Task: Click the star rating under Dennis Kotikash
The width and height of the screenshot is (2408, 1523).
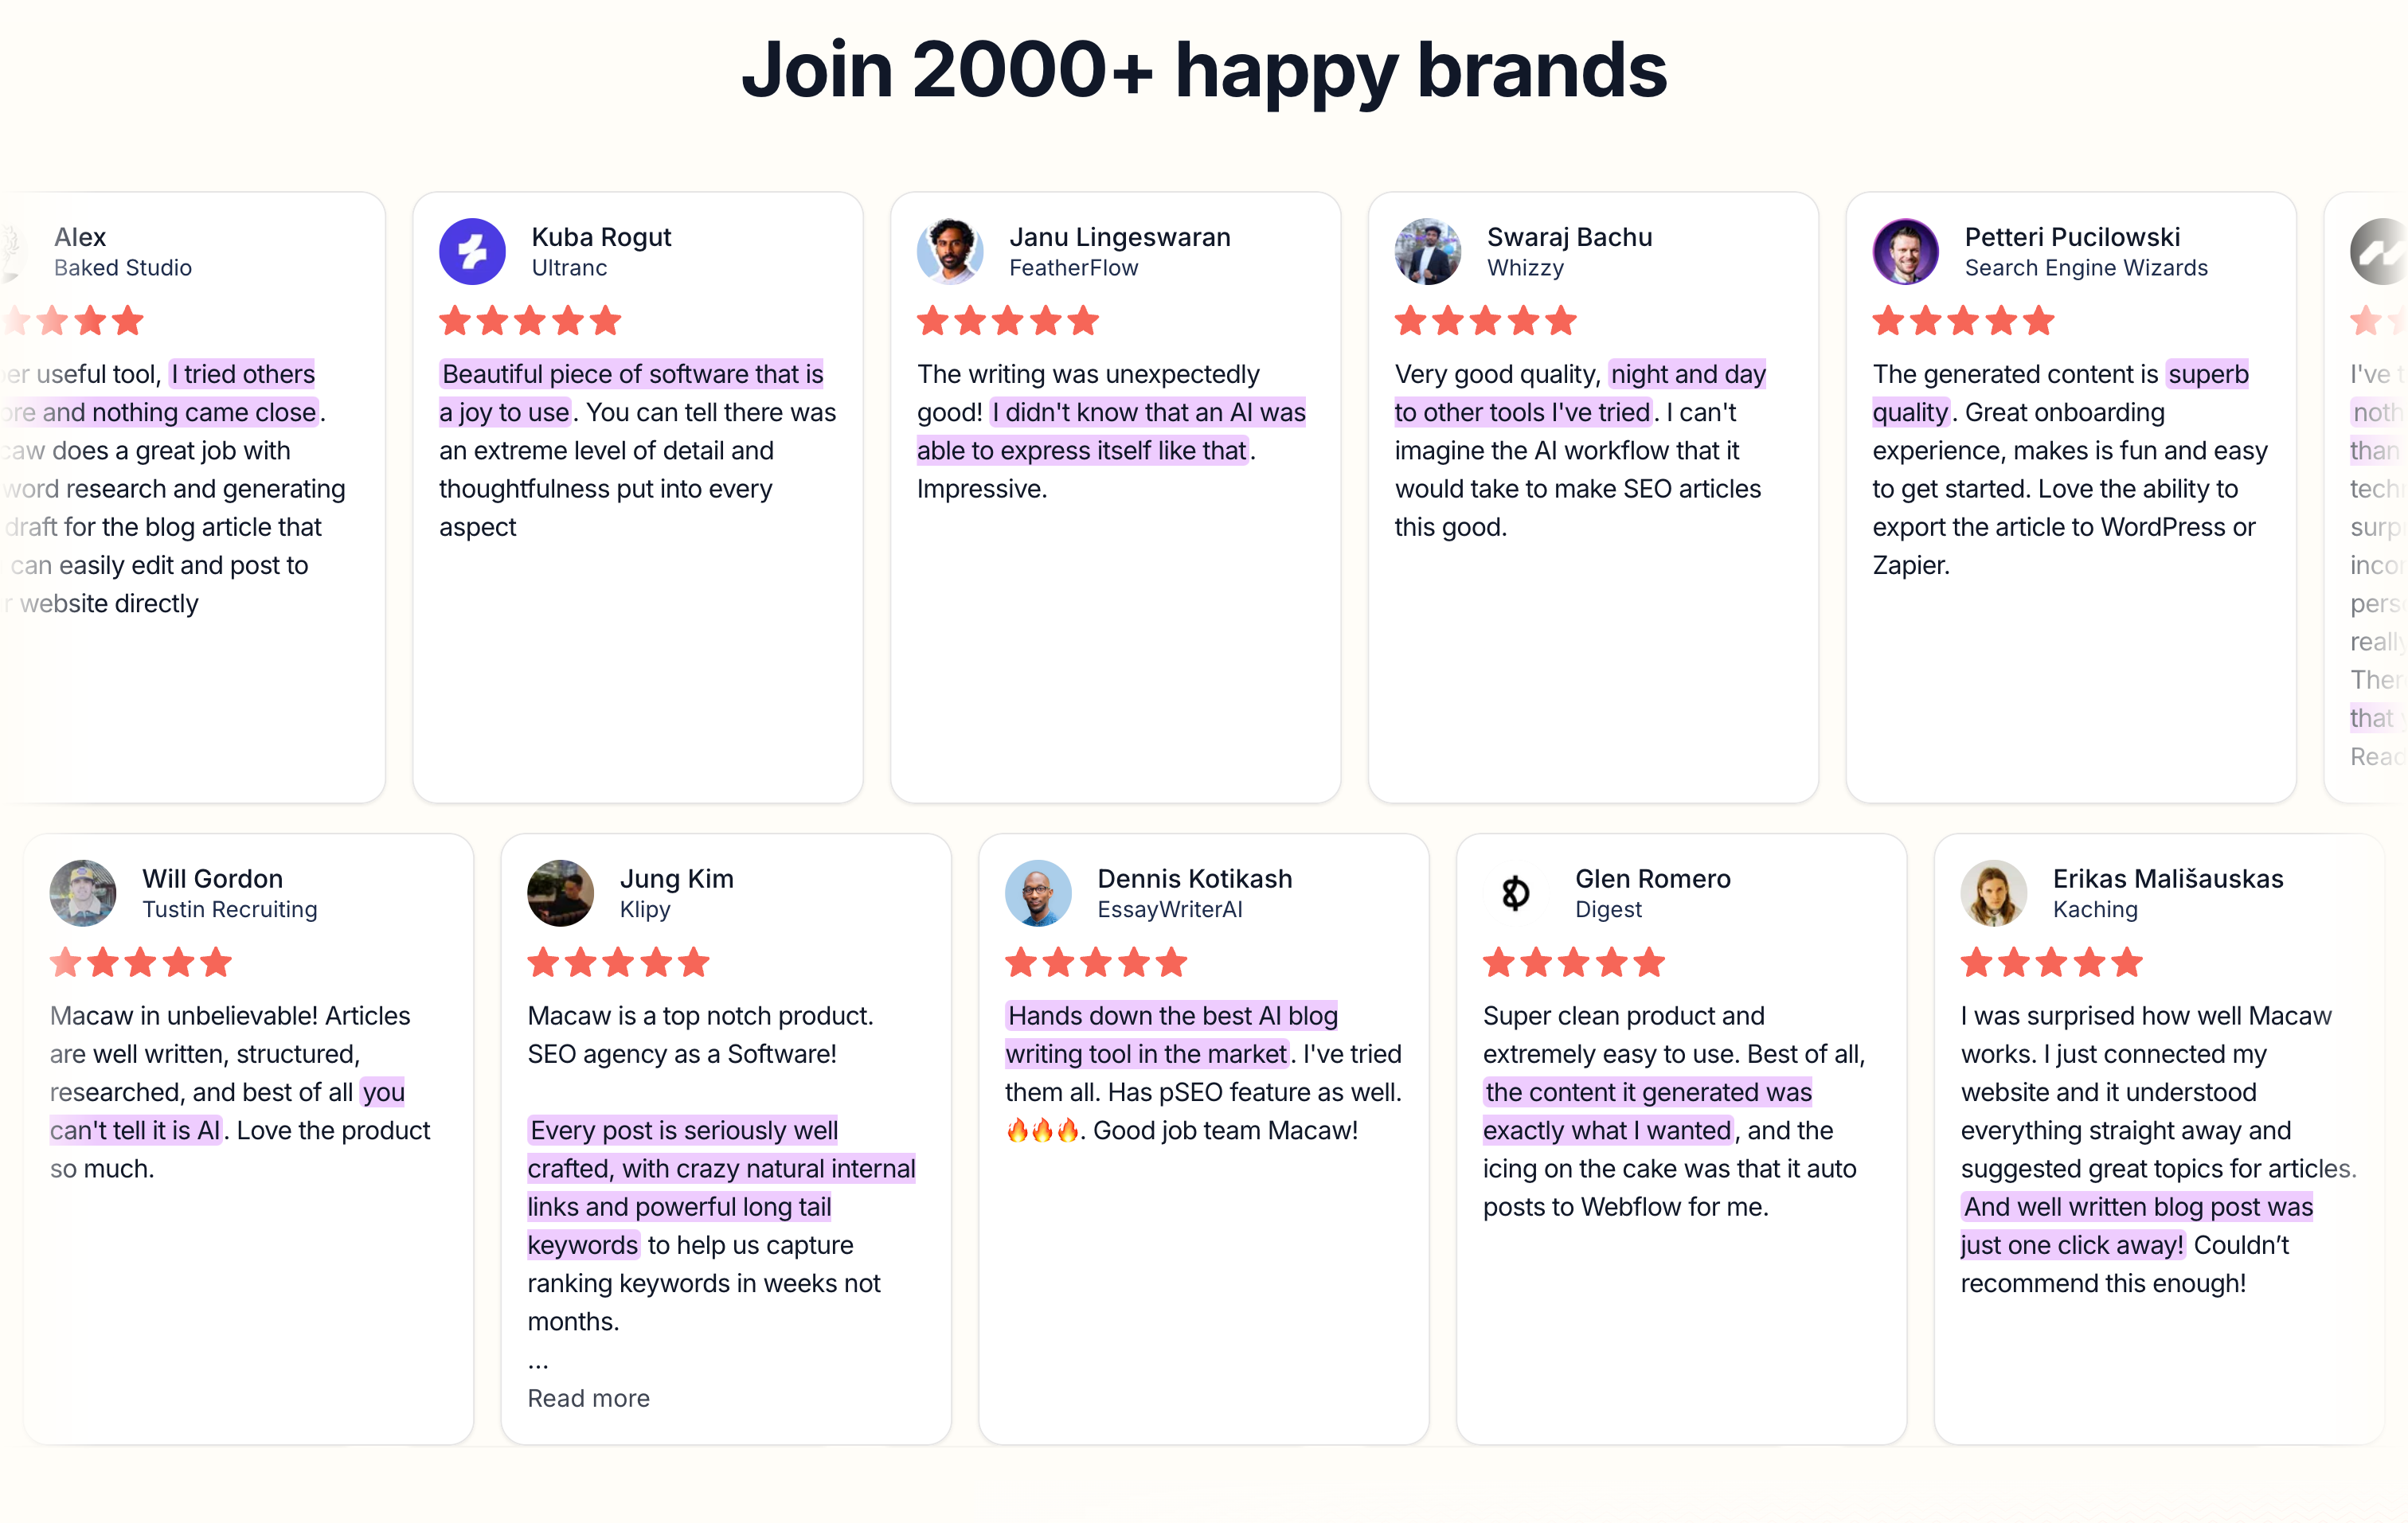Action: [1096, 963]
